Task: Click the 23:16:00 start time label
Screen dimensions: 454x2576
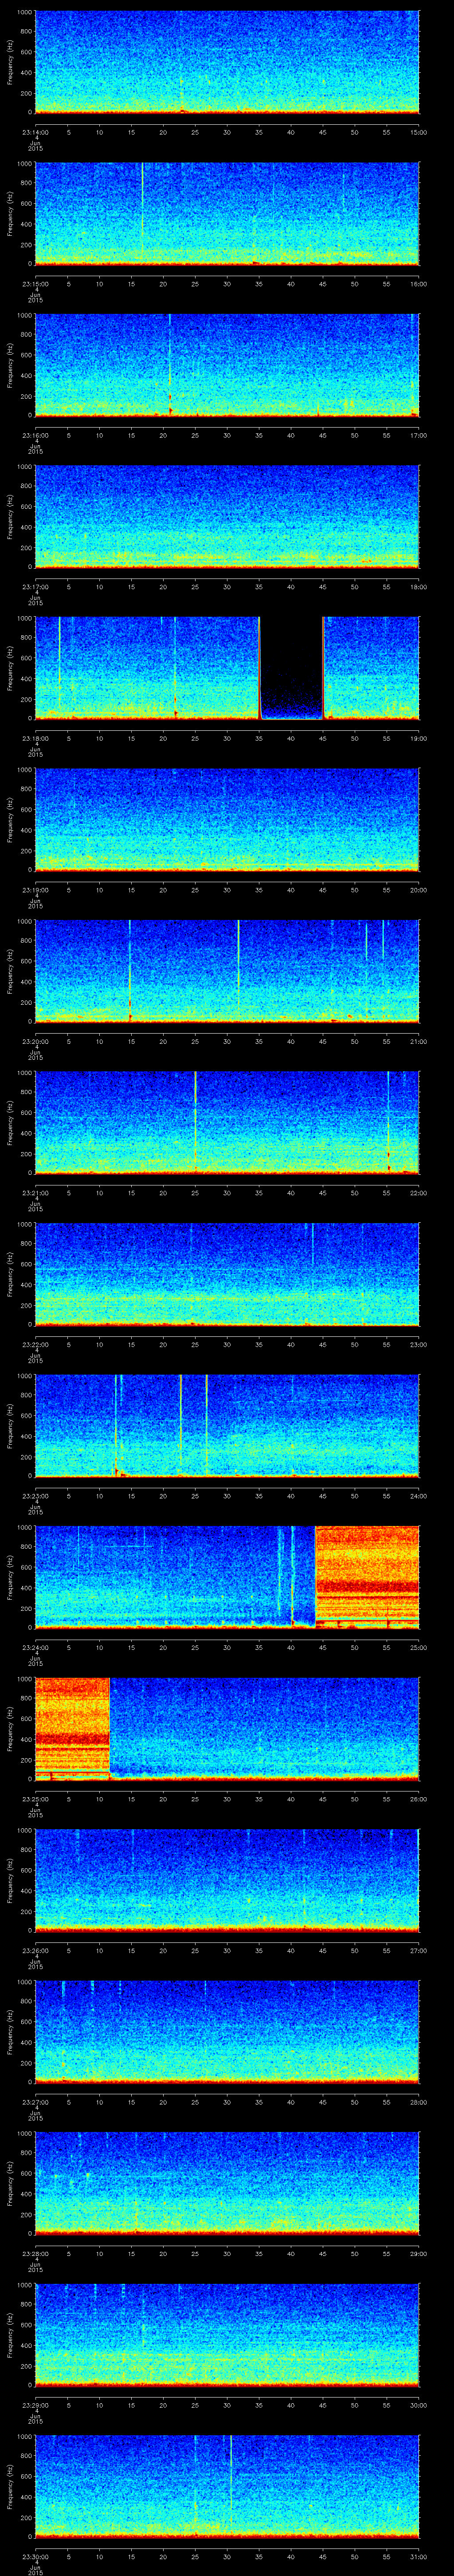Action: [x=35, y=435]
